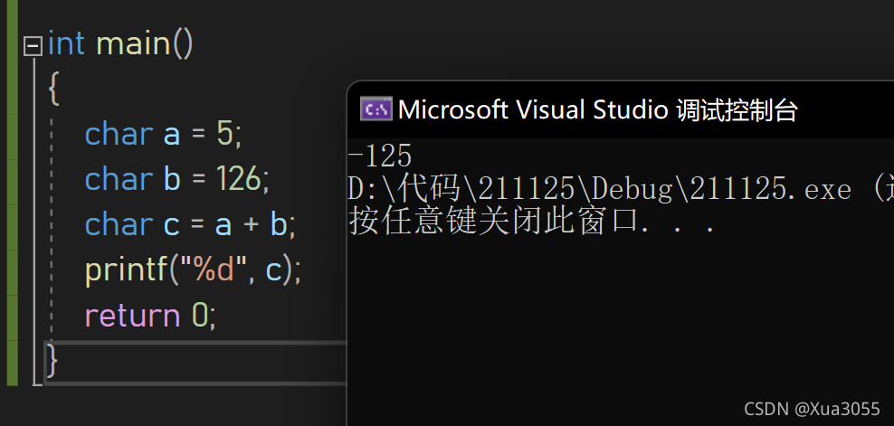The image size is (894, 426).
Task: Click the debug console window icon
Action: pos(376,109)
